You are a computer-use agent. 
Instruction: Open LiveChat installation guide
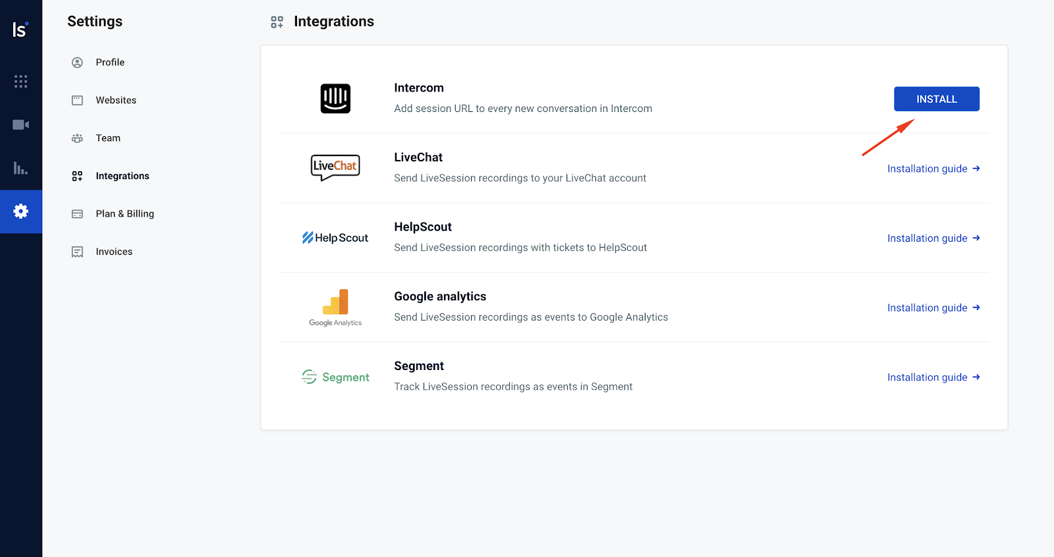(x=933, y=169)
